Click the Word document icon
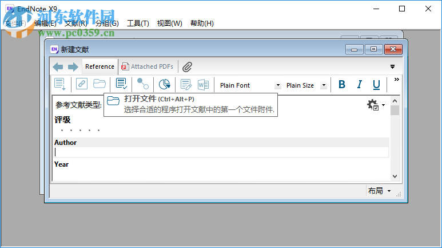 coord(203,84)
